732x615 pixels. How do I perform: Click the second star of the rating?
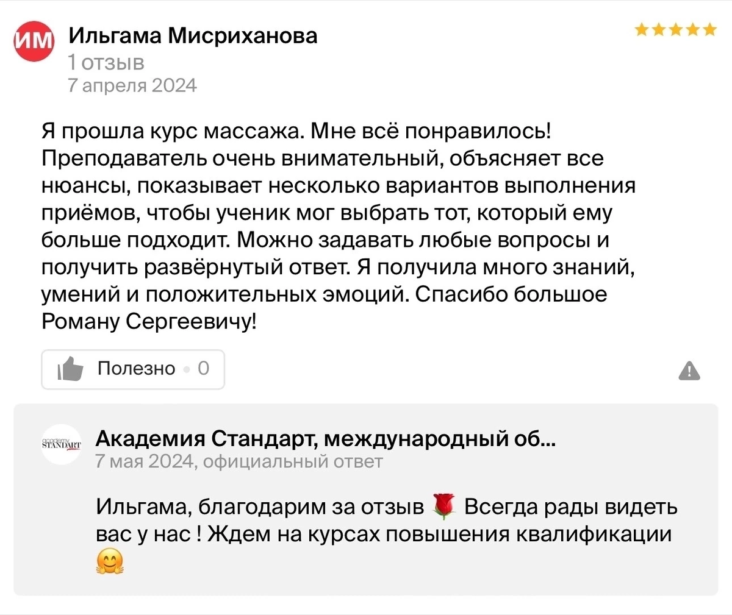click(x=659, y=29)
